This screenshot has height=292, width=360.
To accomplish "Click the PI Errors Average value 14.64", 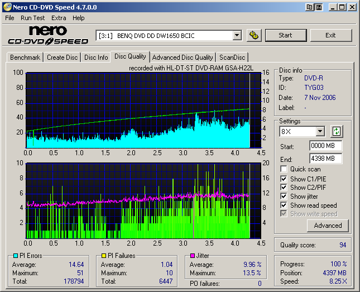I will point(76,265).
